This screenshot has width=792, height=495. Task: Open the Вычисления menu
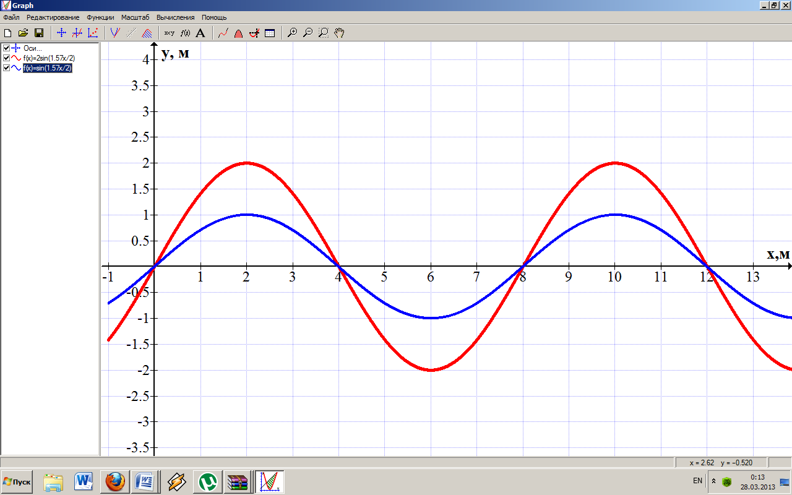point(175,17)
